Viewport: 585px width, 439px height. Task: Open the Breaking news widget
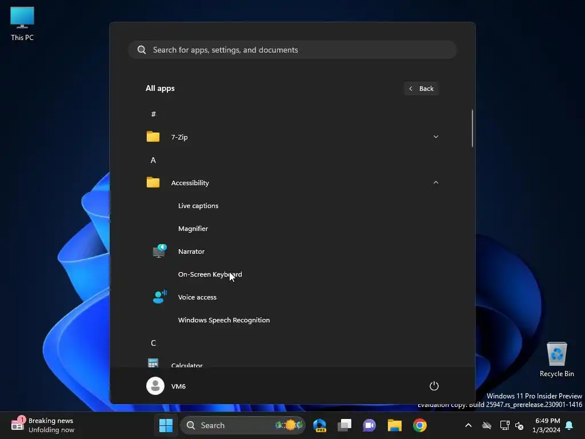[42, 425]
